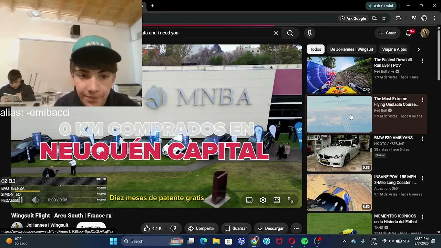Mute the video with the speaker icon
The image size is (441, 248).
pyautogui.click(x=35, y=200)
